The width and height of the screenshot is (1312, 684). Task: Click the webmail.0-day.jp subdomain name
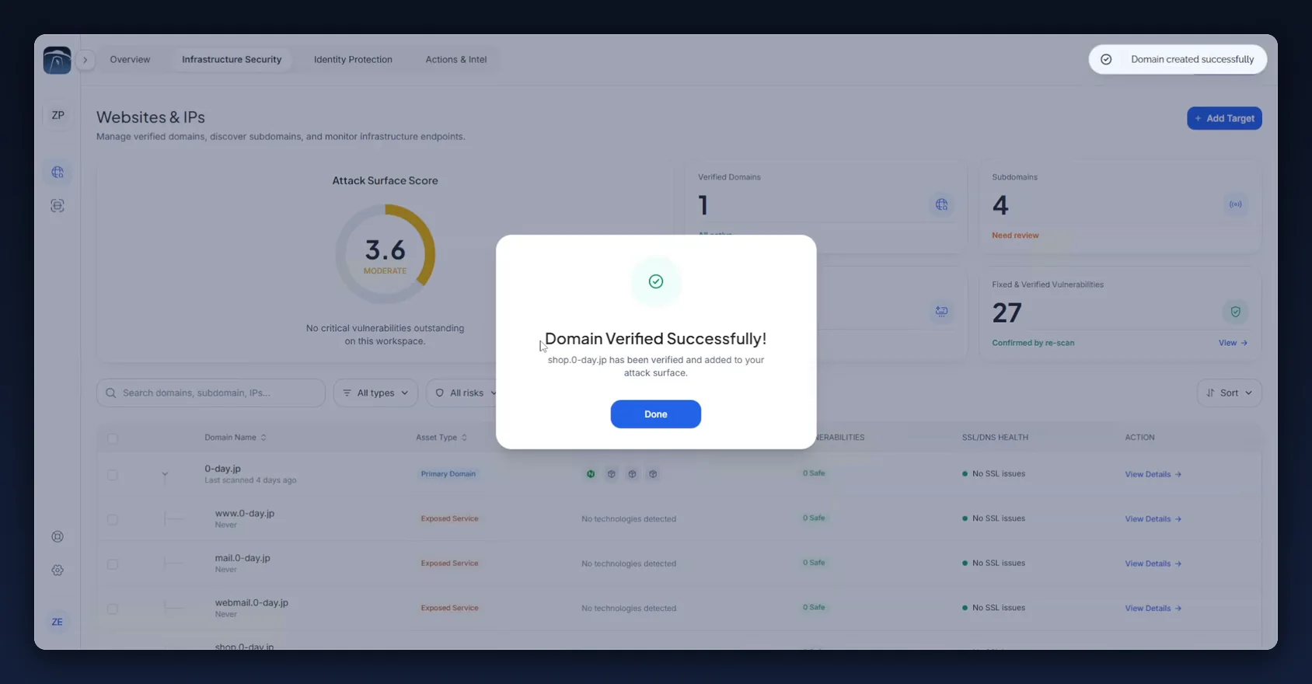pyautogui.click(x=251, y=602)
